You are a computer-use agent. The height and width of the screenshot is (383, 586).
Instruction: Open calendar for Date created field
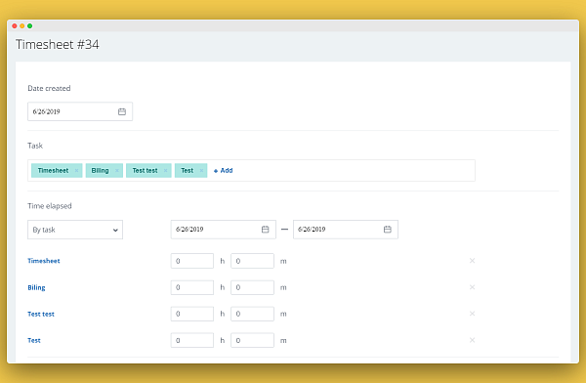click(122, 111)
